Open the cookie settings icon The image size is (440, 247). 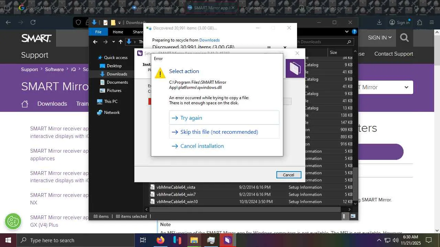click(13, 221)
